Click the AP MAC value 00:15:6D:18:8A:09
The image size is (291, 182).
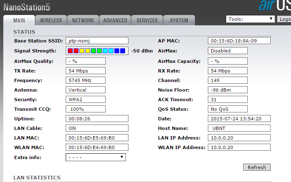[239, 41]
